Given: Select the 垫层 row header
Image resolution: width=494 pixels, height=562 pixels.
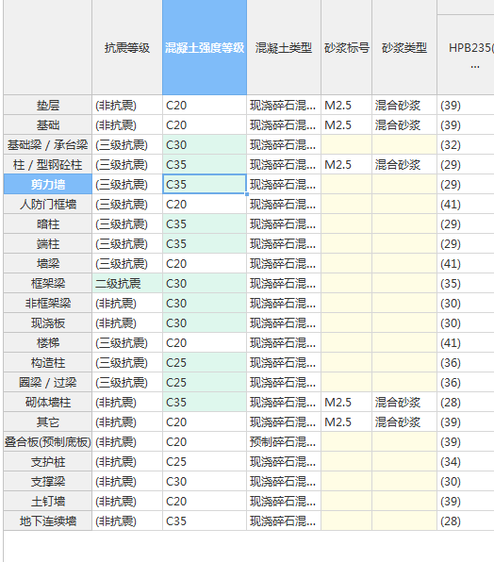Looking at the screenshot, I should pos(48,106).
